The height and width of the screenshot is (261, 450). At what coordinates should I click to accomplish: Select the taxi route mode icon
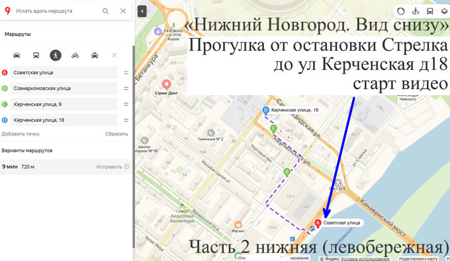(x=95, y=56)
